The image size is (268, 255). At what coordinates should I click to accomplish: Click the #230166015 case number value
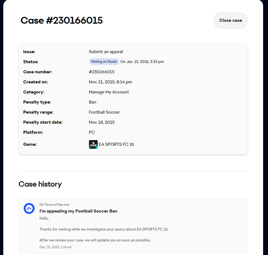pyautogui.click(x=101, y=72)
